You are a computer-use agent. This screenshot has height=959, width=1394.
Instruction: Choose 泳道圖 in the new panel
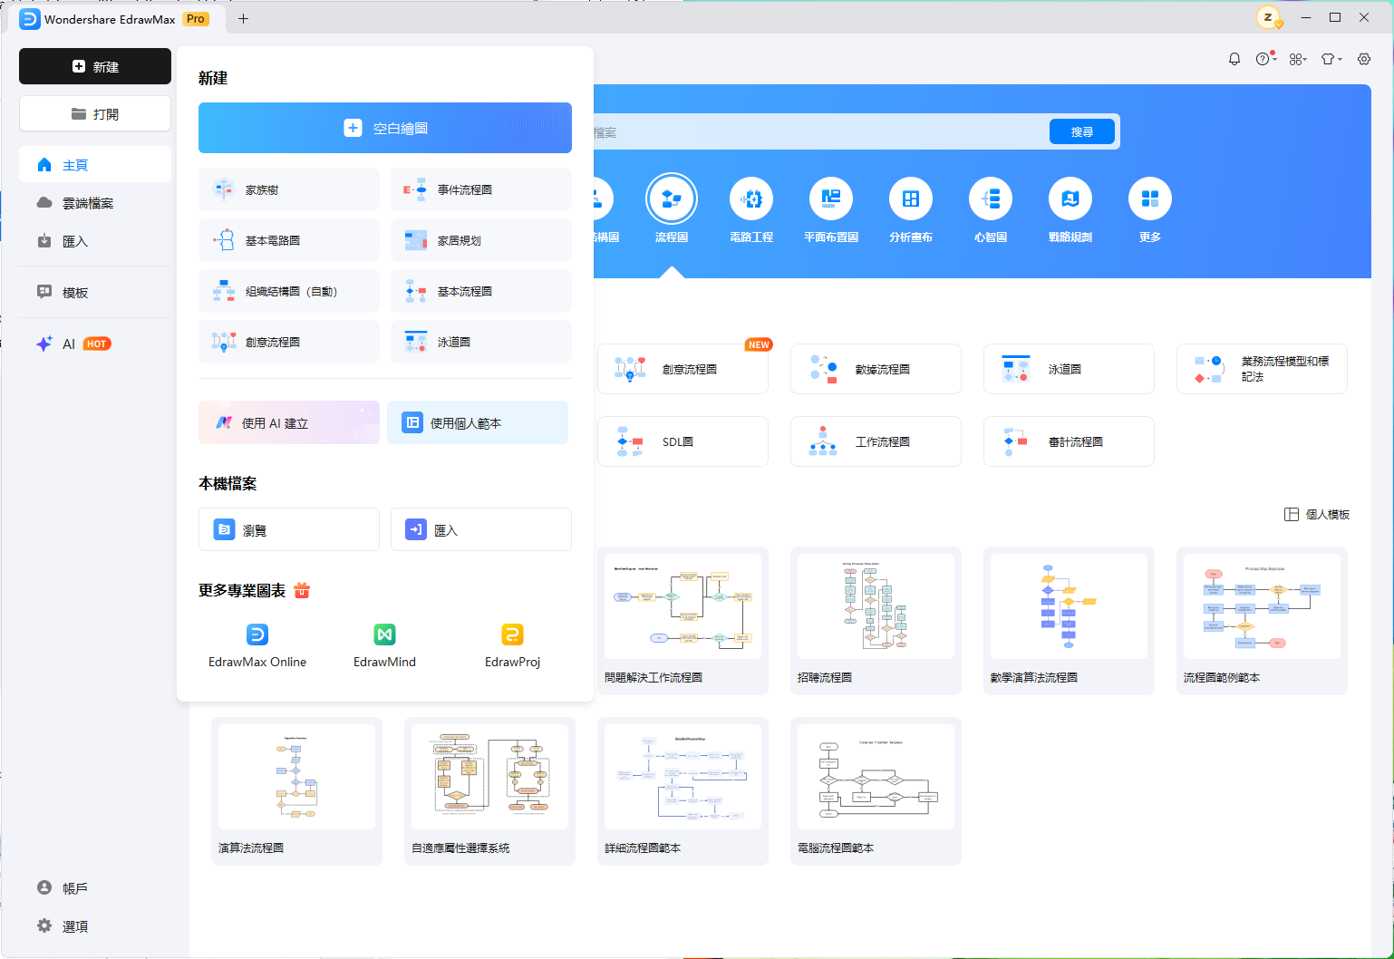pos(481,342)
